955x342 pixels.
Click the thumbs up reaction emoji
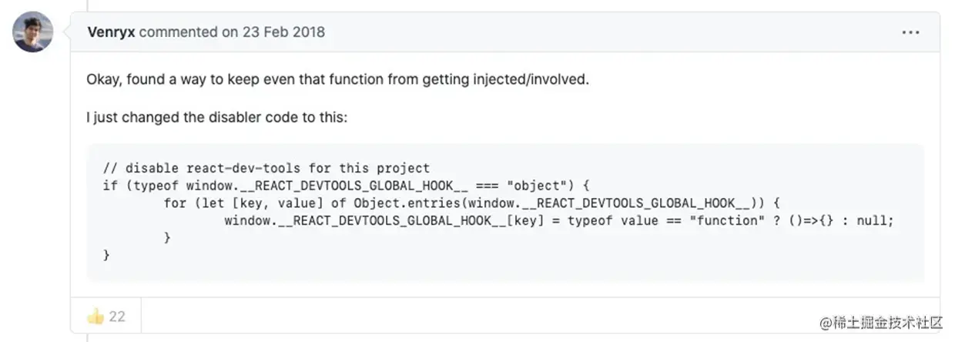coord(95,316)
